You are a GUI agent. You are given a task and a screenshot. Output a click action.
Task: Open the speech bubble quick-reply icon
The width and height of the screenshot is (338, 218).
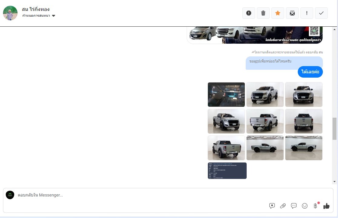(x=294, y=206)
